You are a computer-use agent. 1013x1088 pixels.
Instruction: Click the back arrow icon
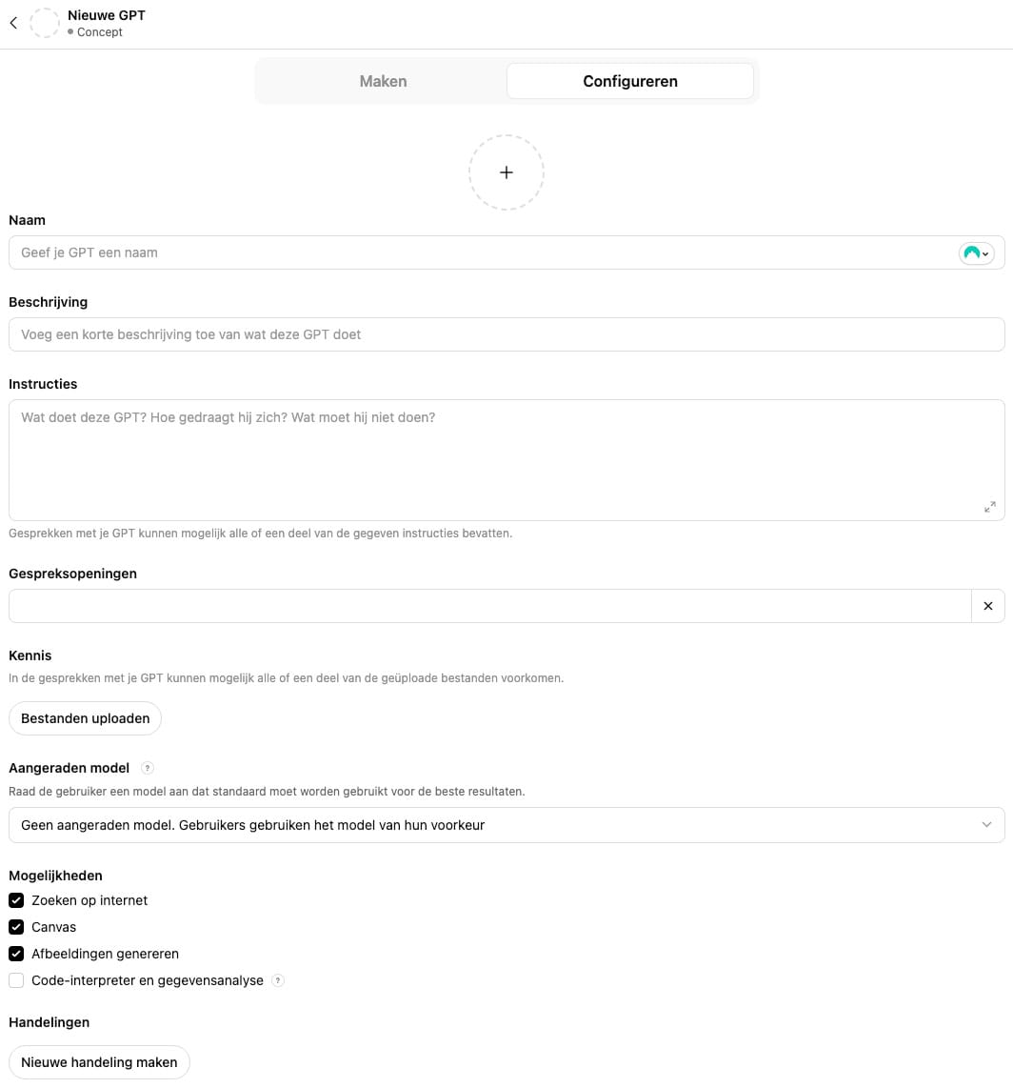tap(13, 23)
